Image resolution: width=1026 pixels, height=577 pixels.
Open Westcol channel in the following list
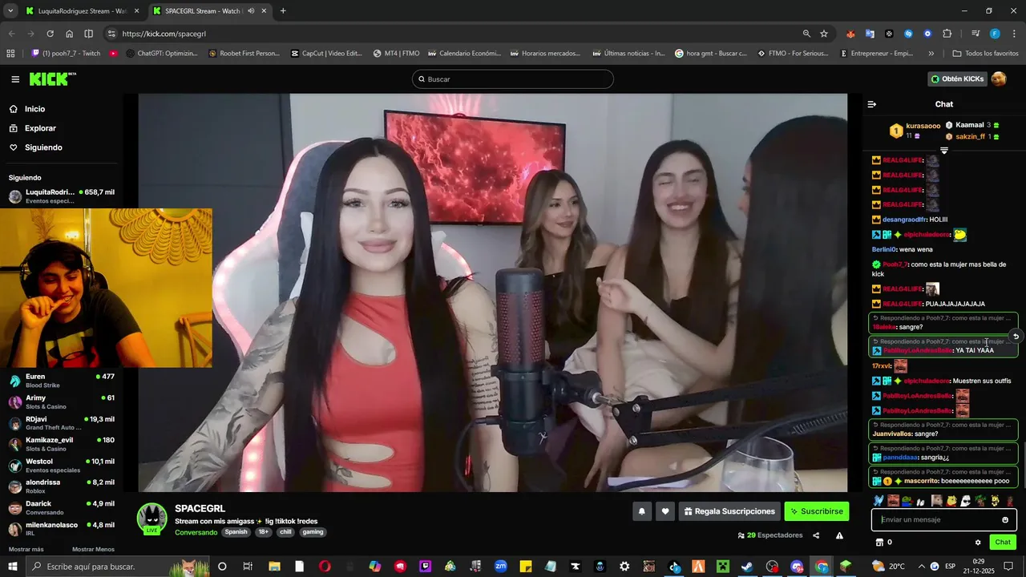tap(62, 466)
